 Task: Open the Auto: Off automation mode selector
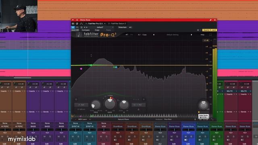(x=75, y=30)
